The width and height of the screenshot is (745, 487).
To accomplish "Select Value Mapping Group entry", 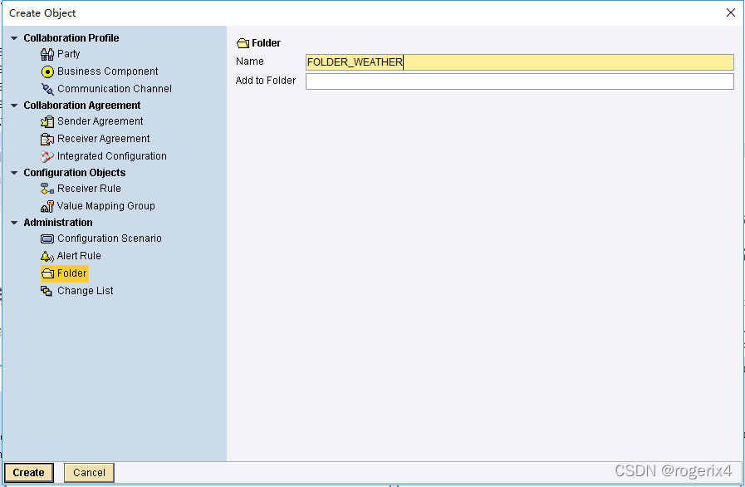I will 106,206.
